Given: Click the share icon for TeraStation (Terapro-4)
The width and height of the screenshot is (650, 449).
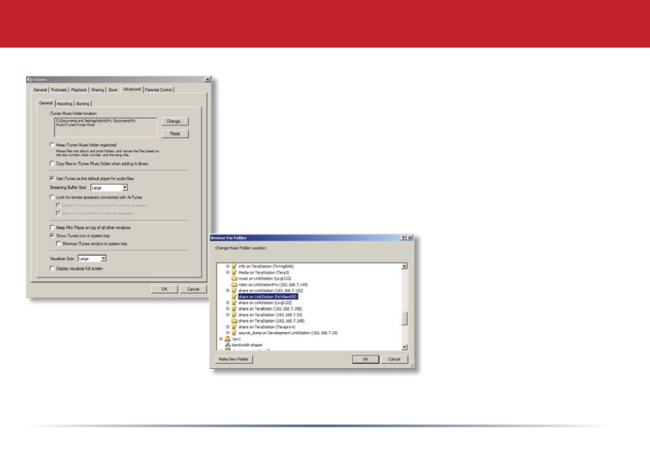Looking at the screenshot, I should pyautogui.click(x=234, y=327).
